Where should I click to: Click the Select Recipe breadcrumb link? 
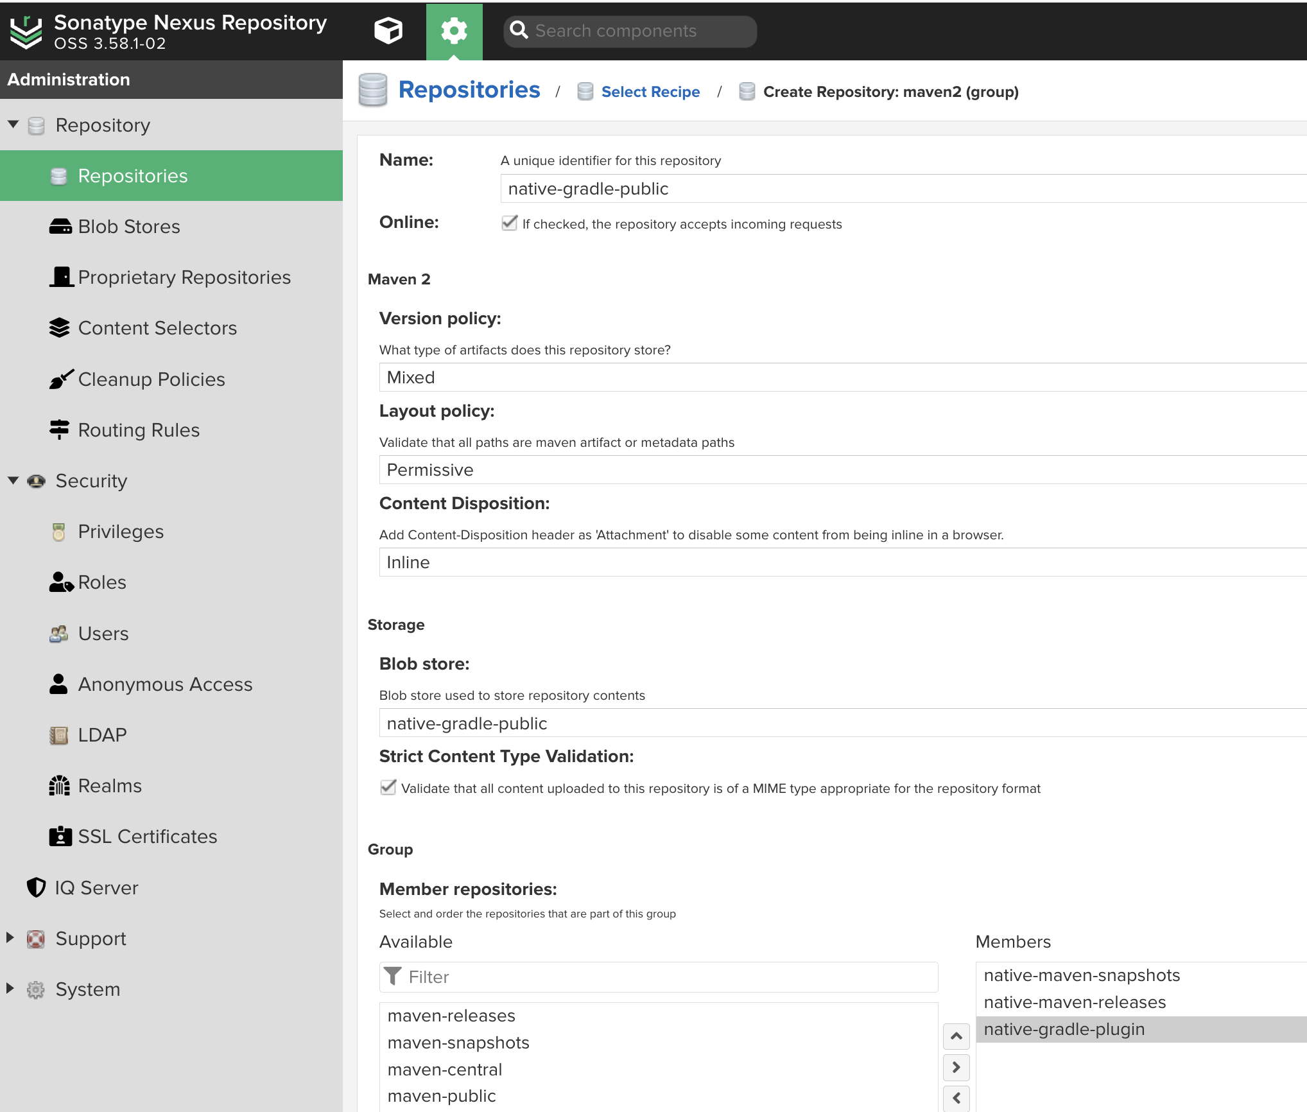click(x=650, y=92)
